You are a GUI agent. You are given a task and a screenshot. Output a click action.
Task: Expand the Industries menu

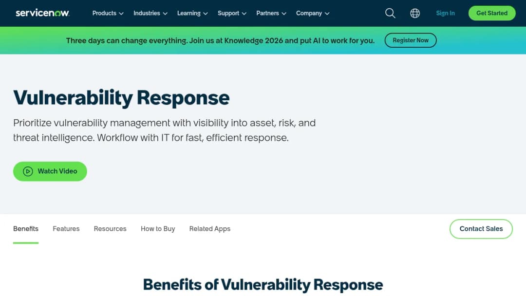click(150, 13)
